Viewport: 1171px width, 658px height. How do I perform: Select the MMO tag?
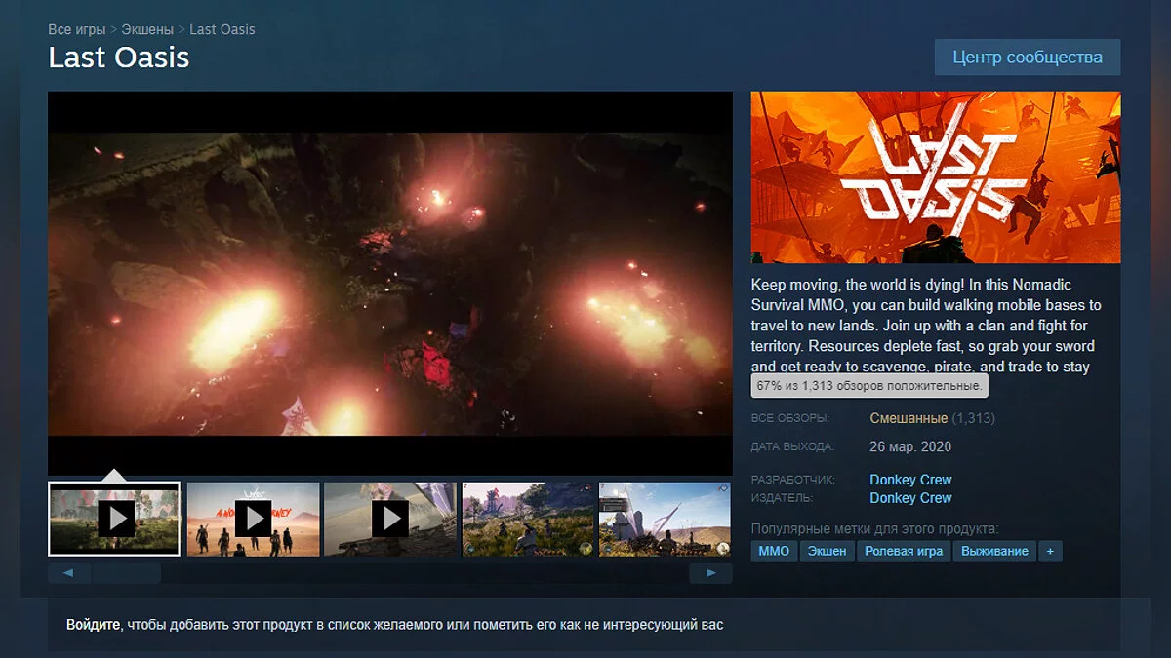click(x=774, y=551)
